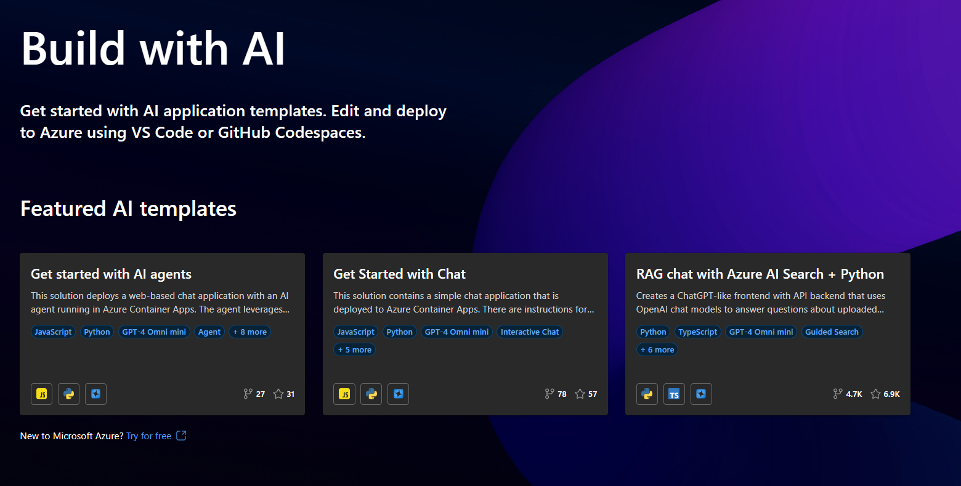Image resolution: width=961 pixels, height=486 pixels.
Task: Click the Python icon on Get Started with Chat
Action: [371, 394]
